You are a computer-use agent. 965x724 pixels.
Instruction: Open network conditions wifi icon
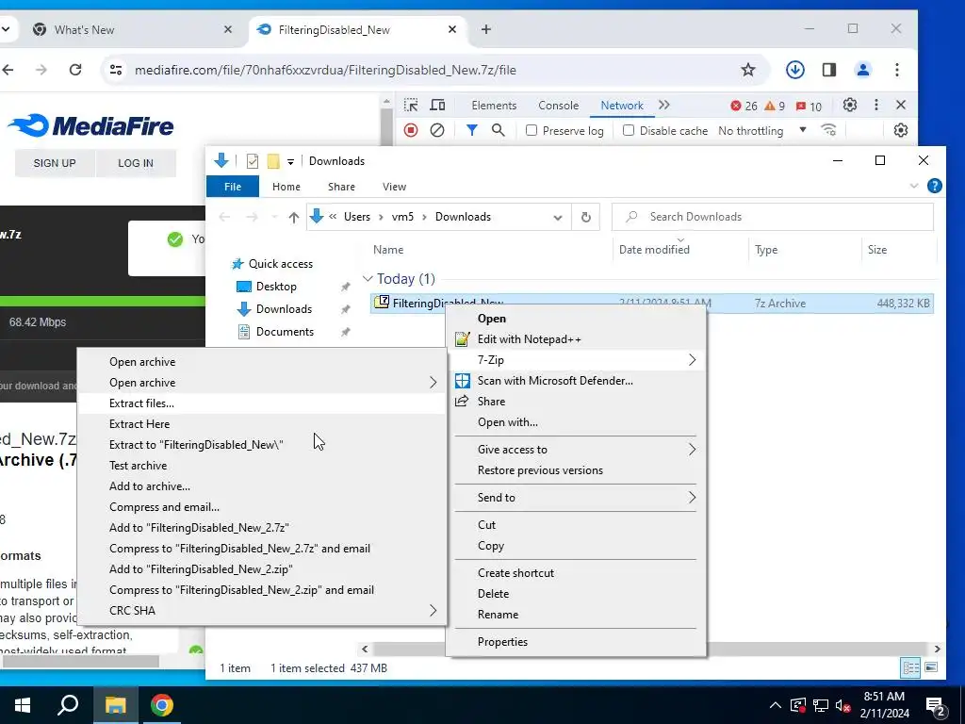coord(829,130)
